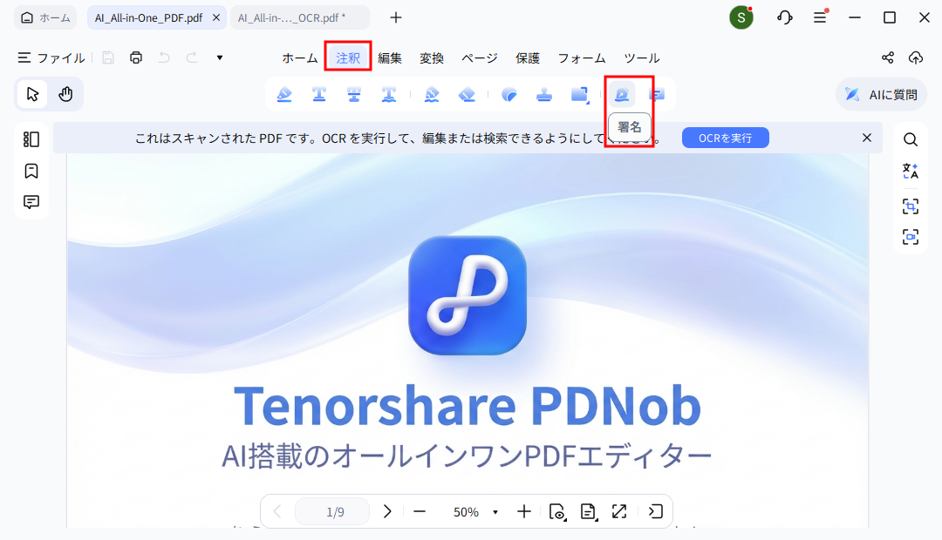Click the OCR area recognition icon
The image size is (942, 540).
click(911, 206)
